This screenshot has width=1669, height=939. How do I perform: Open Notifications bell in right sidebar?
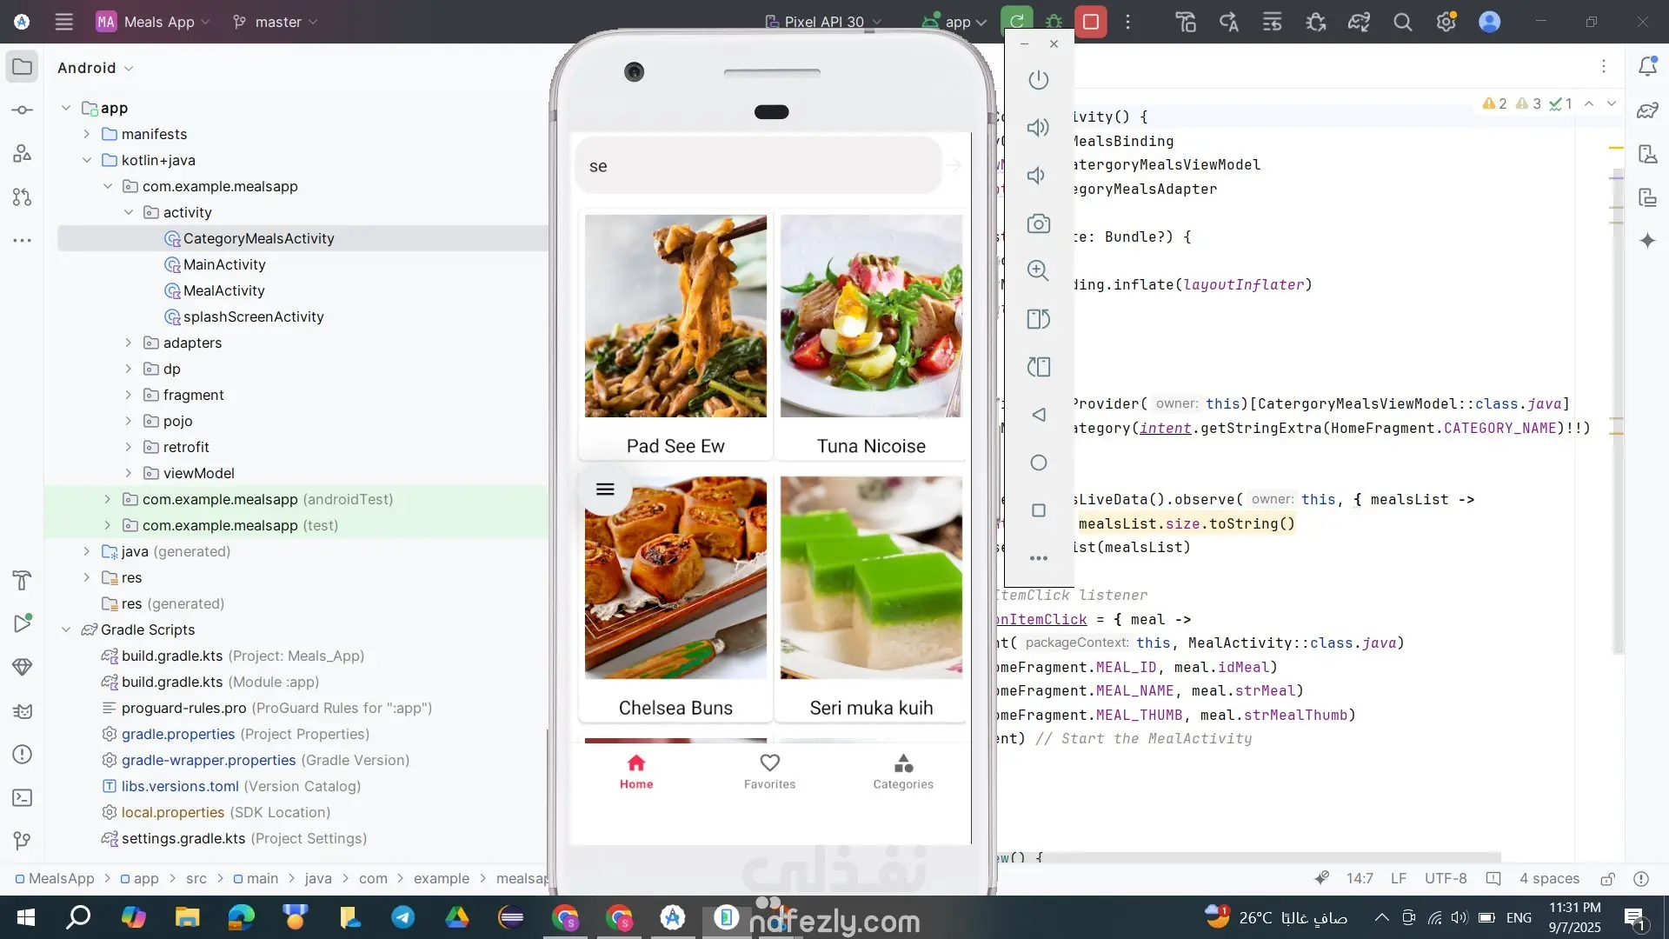1647,67
